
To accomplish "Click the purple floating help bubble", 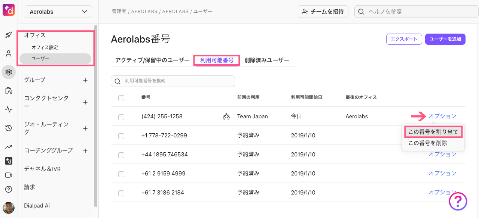I will click(458, 202).
